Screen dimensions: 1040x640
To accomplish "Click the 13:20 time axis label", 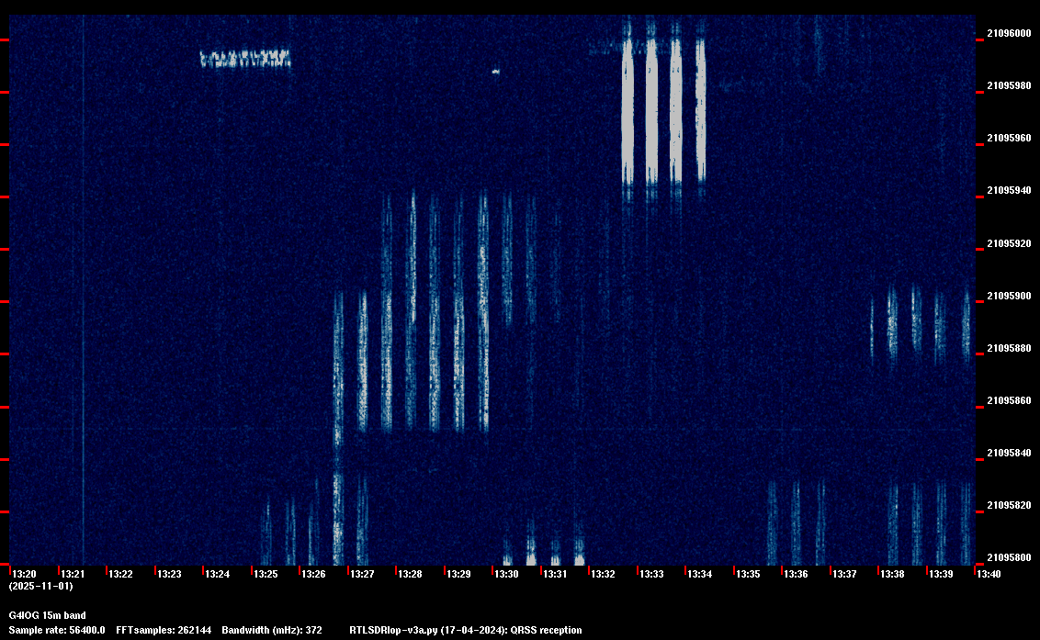I will [x=25, y=574].
